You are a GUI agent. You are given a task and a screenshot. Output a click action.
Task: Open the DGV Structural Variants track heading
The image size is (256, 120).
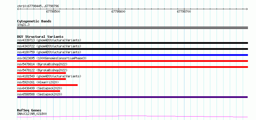tap(40, 37)
